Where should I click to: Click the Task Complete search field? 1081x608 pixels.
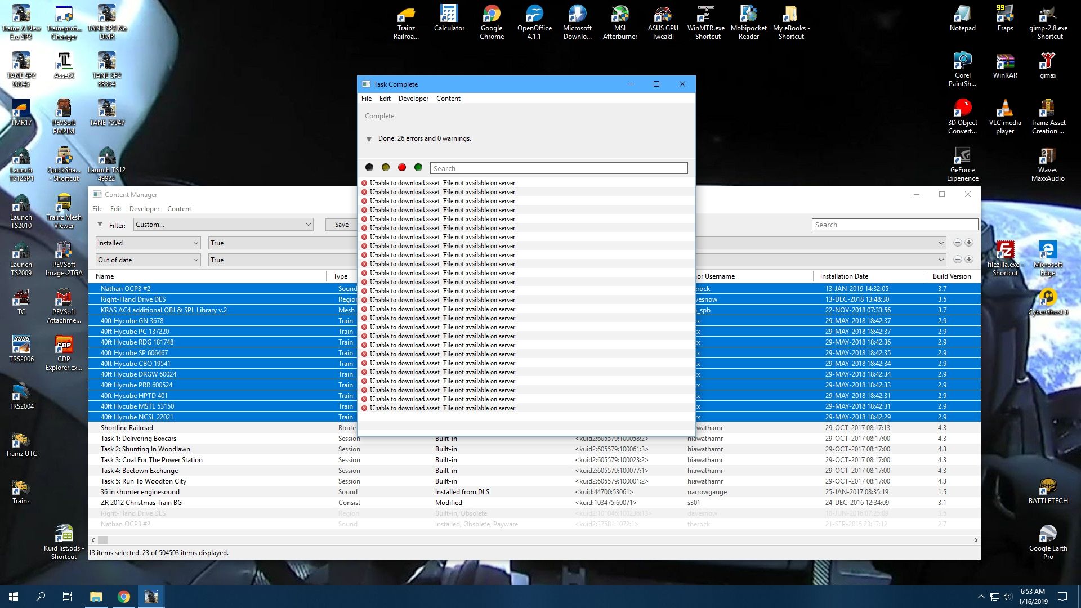tap(558, 168)
